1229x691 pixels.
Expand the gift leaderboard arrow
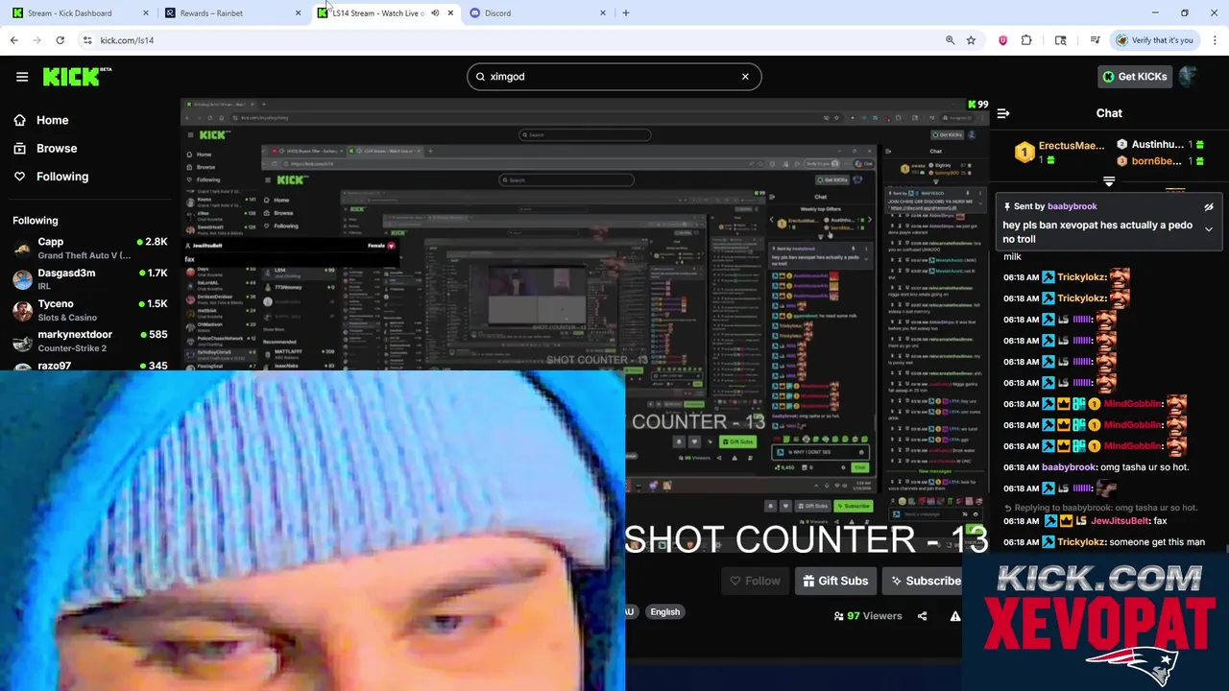point(1109,181)
